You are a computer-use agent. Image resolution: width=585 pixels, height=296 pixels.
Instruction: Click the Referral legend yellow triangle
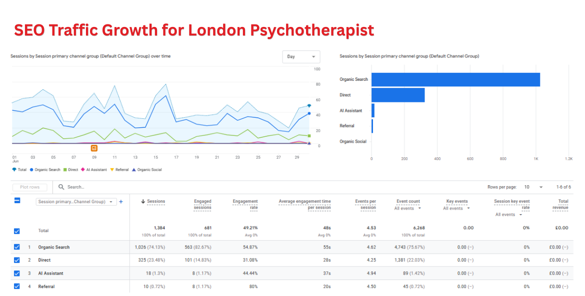112,169
